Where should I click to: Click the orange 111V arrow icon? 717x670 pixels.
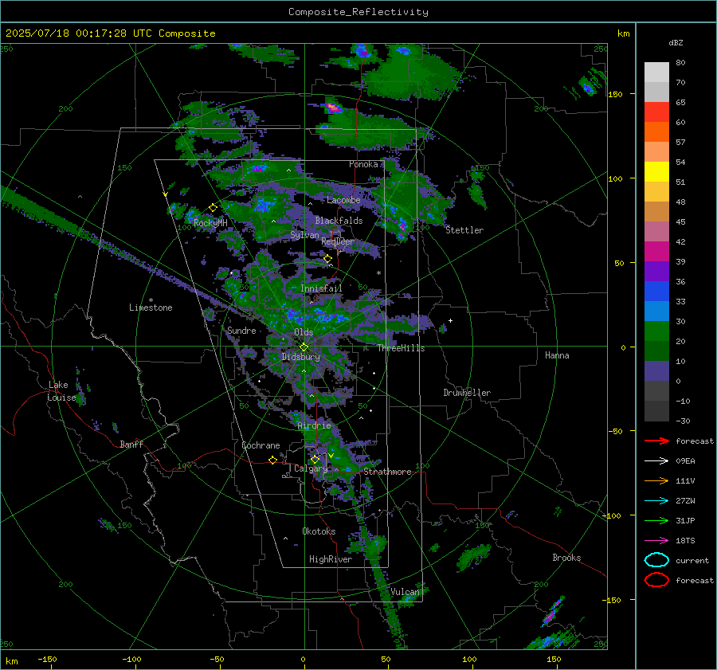[x=656, y=480]
